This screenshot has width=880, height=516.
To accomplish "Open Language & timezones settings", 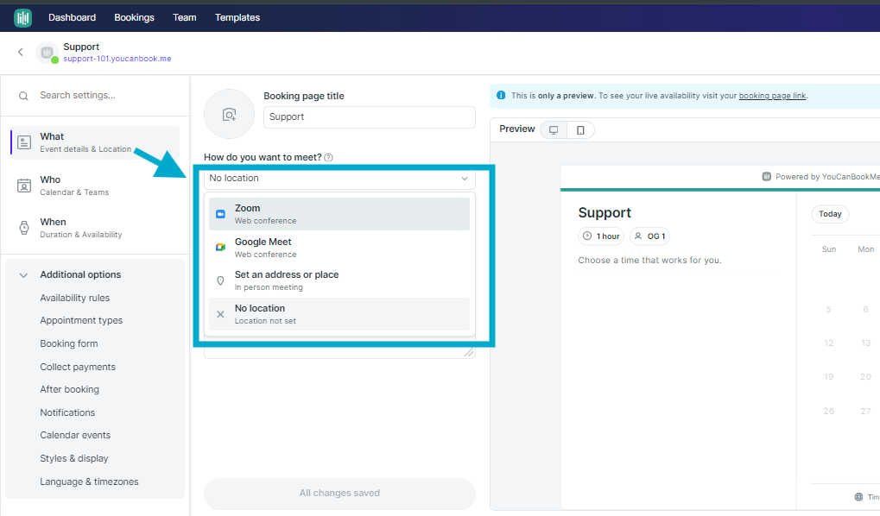I will [89, 481].
